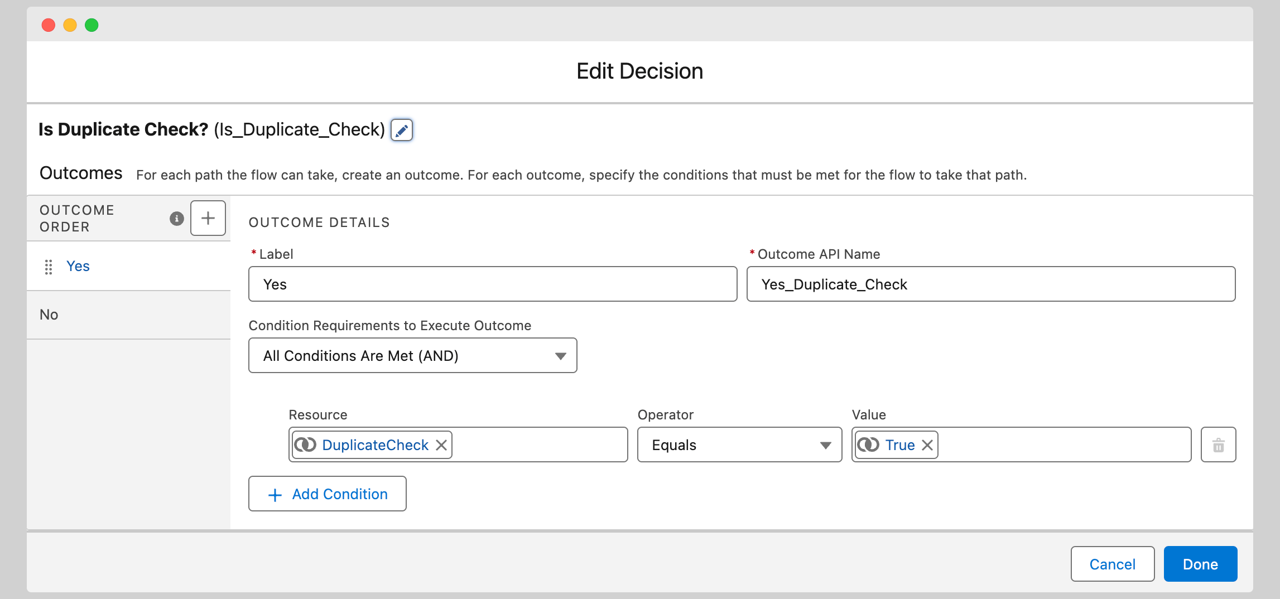Remove the DuplicateCheck resource pill
This screenshot has width=1280, height=599.
pyautogui.click(x=441, y=445)
